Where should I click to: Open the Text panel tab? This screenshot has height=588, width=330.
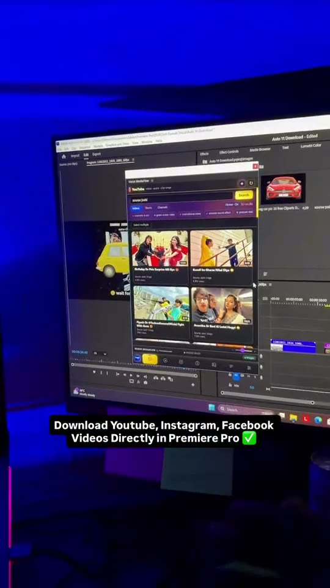click(x=285, y=148)
